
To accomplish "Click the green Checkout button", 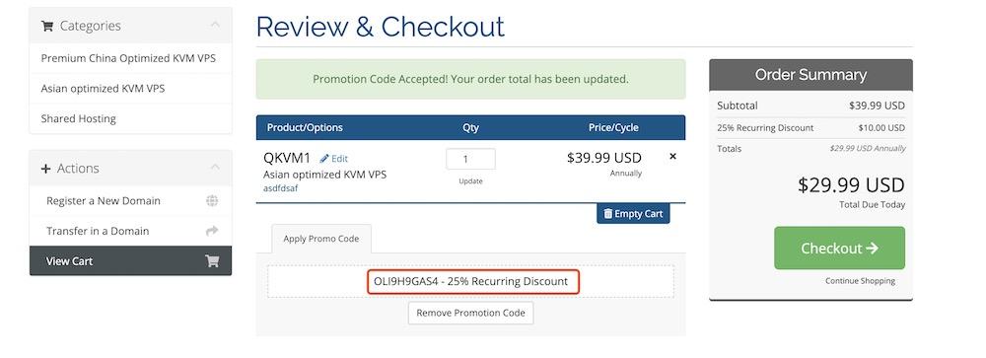I will point(839,248).
